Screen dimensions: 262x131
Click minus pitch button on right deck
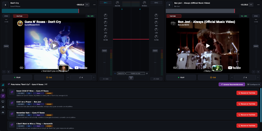click(x=254, y=72)
